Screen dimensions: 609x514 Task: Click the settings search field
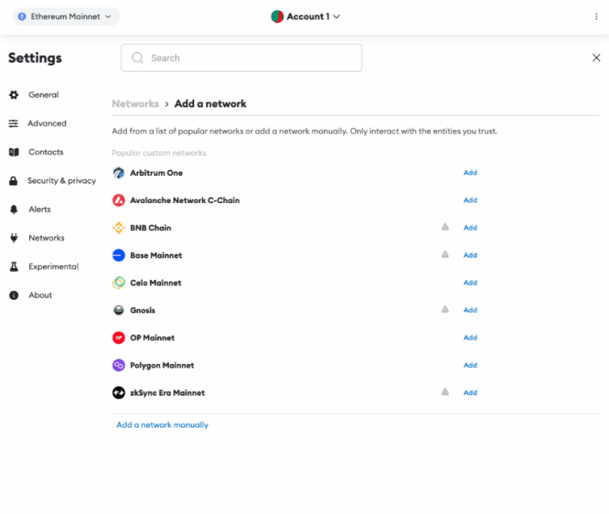[242, 58]
